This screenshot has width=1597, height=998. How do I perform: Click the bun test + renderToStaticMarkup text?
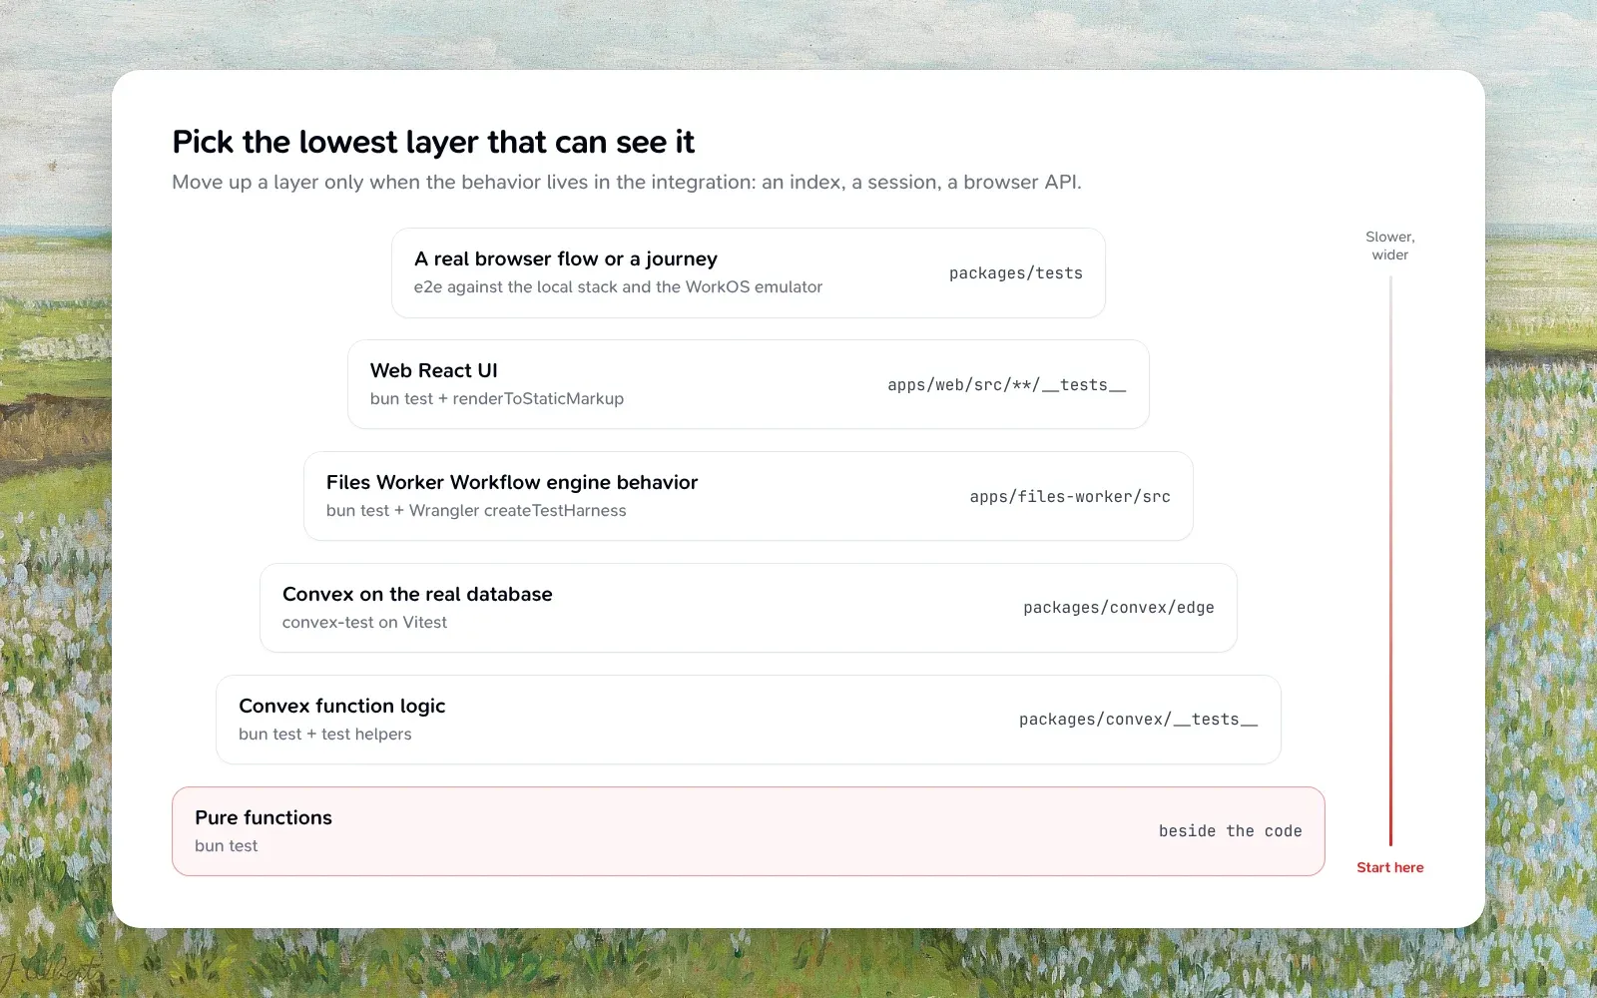click(x=496, y=399)
